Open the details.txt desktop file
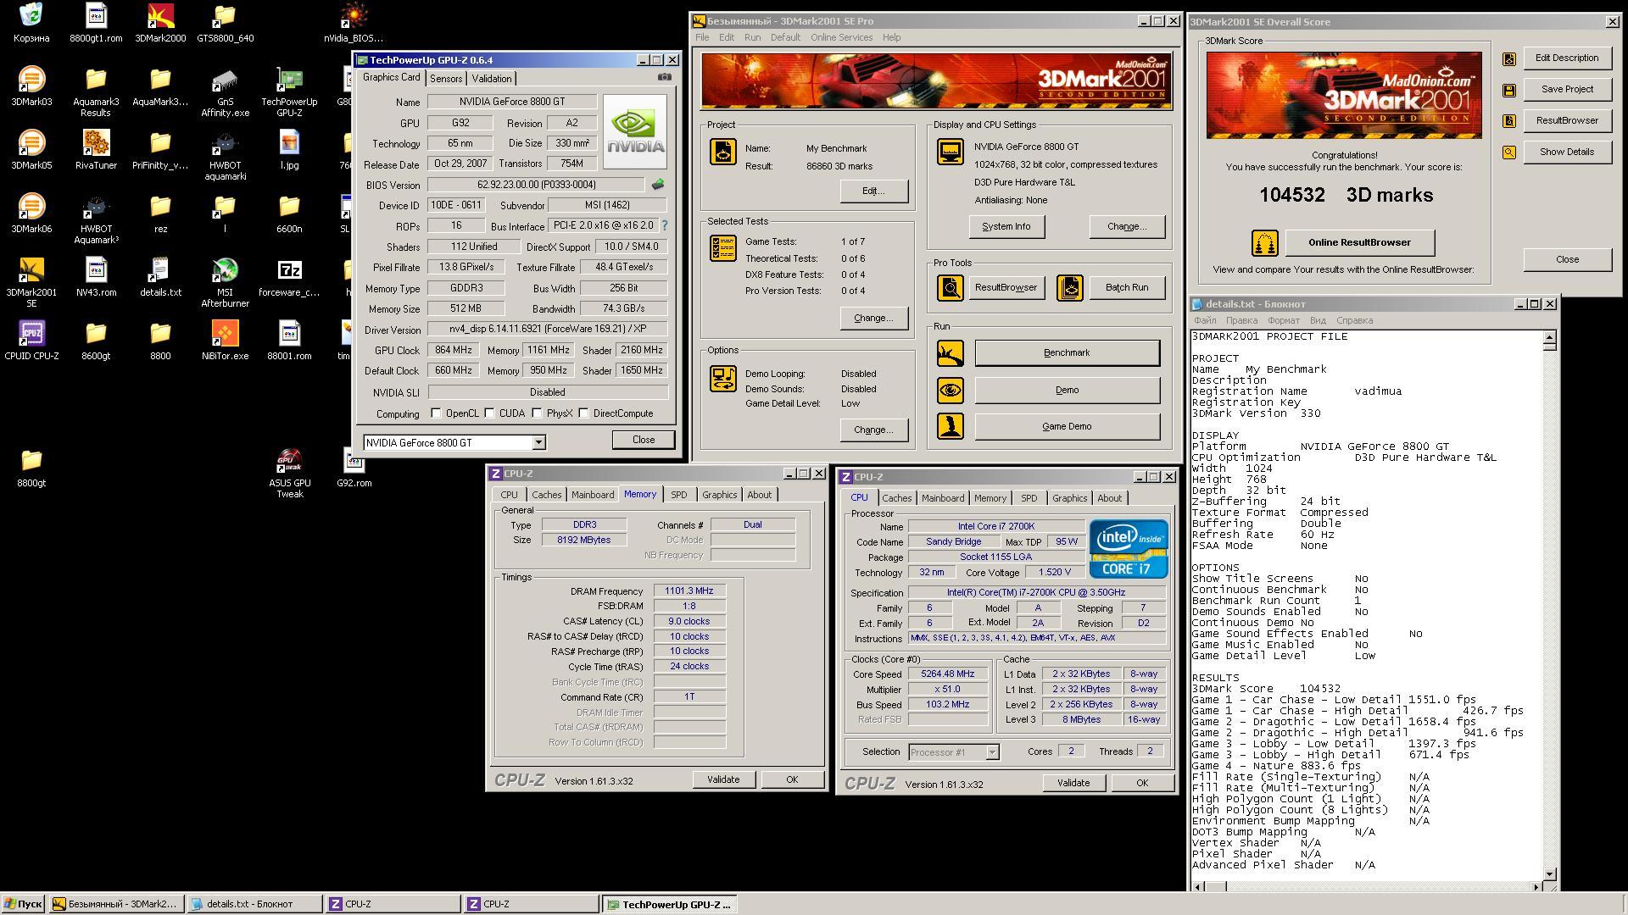The width and height of the screenshot is (1628, 915). (160, 276)
